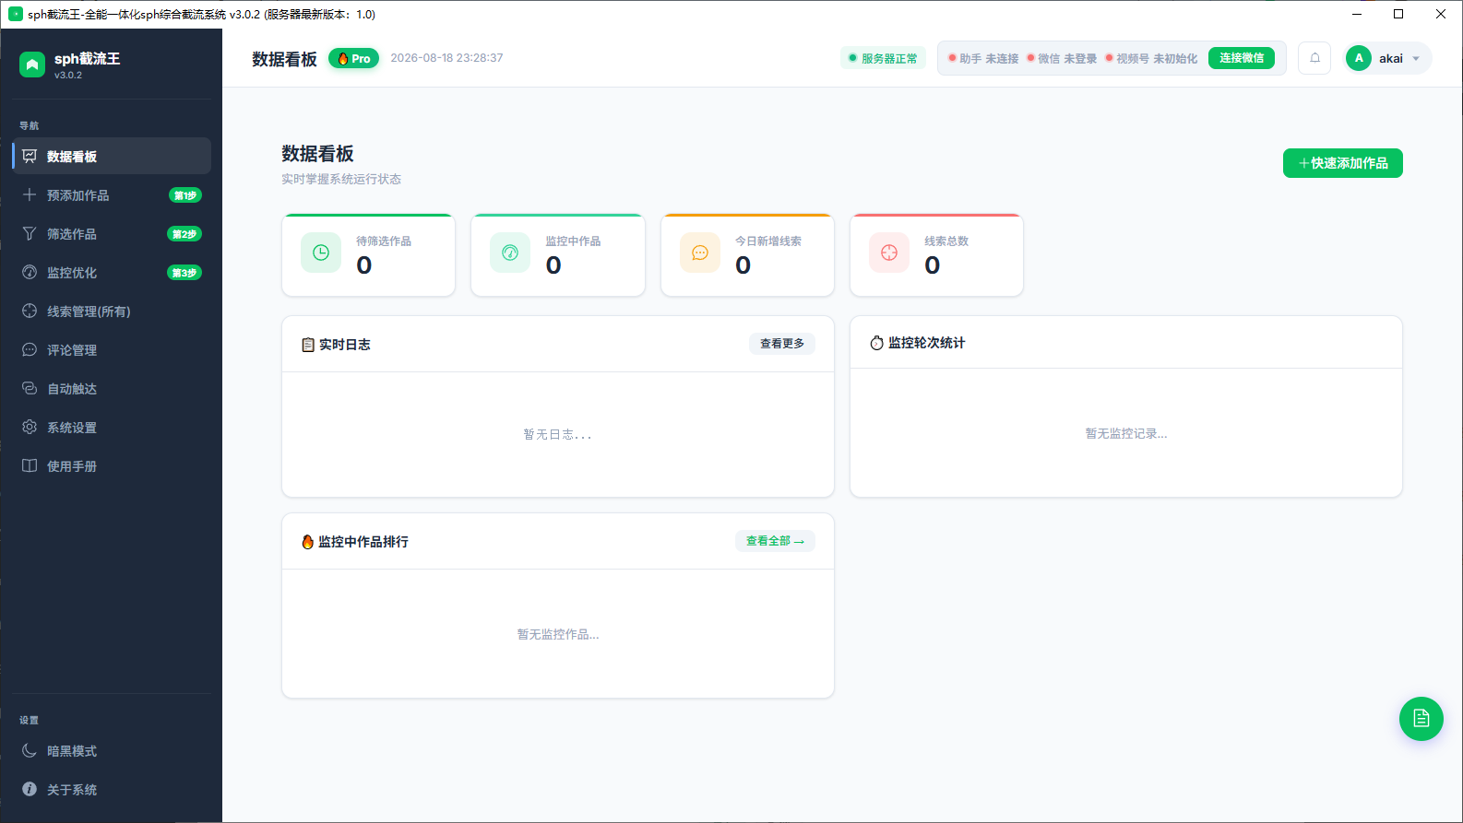Toggle 暗黑模式 dark mode
This screenshot has height=823, width=1463.
pos(112,750)
